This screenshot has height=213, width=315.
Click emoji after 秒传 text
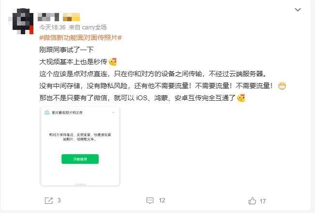[x=113, y=62]
